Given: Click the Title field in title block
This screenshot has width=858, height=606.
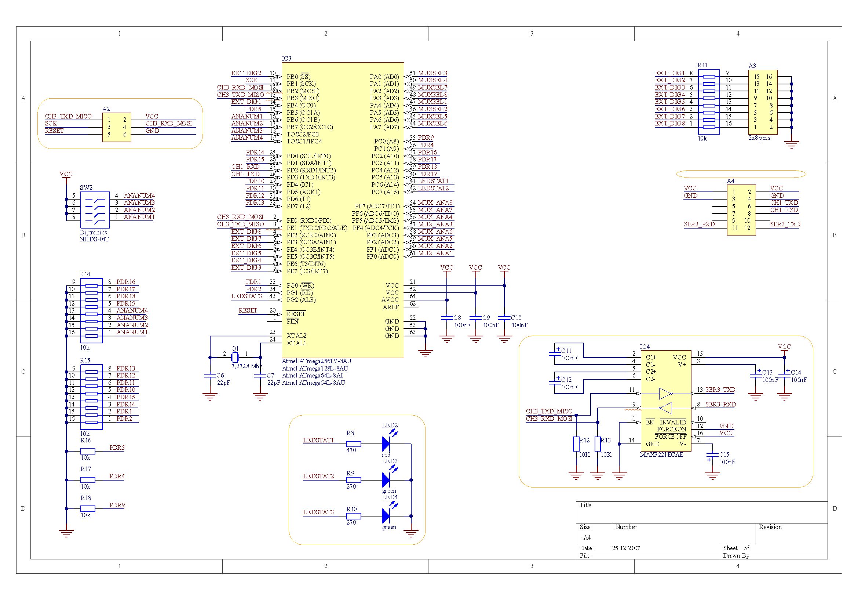Looking at the screenshot, I should coord(585,505).
